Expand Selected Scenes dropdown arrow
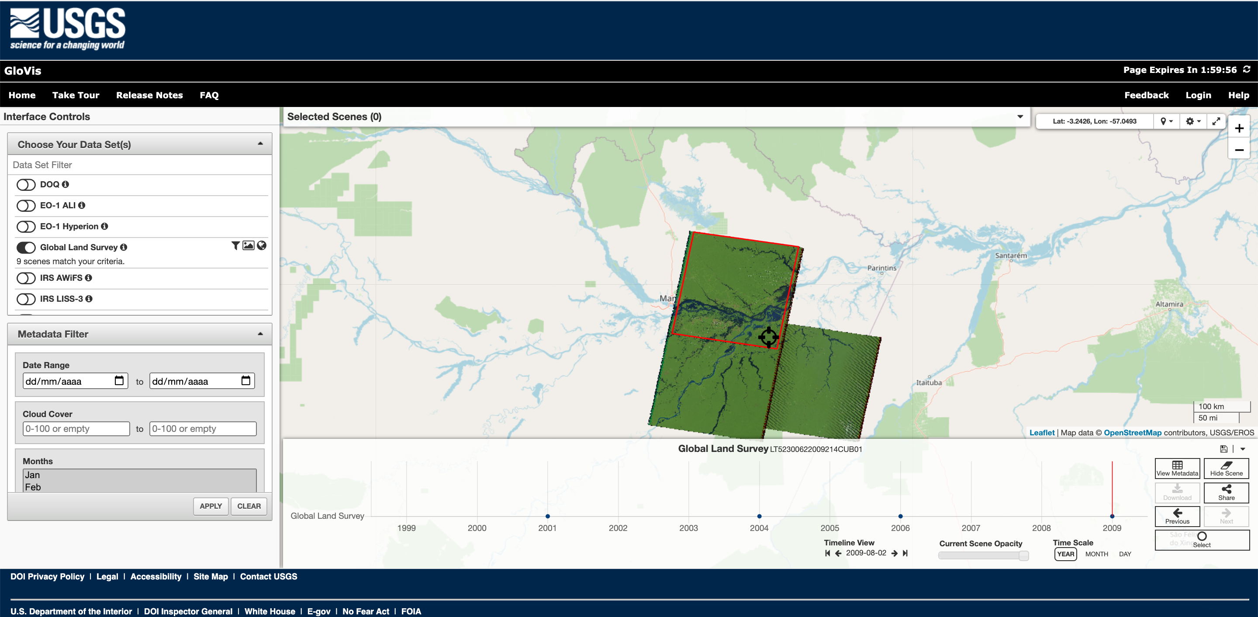 [1020, 117]
